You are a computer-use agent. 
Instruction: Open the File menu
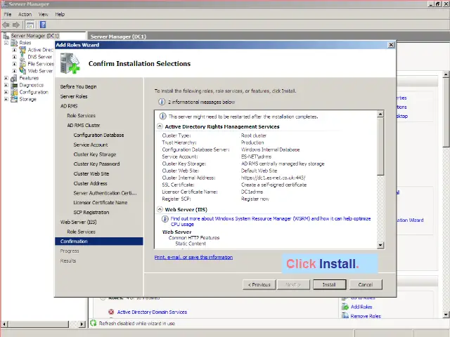(8, 14)
